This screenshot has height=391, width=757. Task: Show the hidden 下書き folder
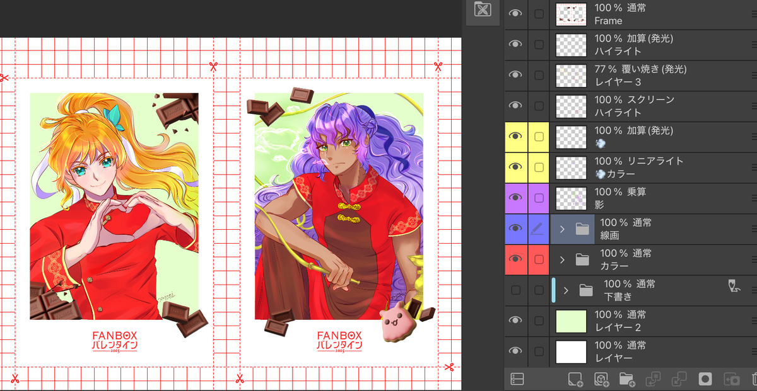515,290
